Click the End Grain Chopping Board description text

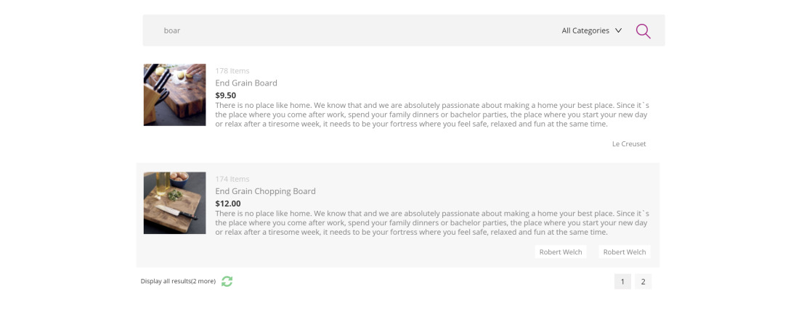(x=431, y=223)
